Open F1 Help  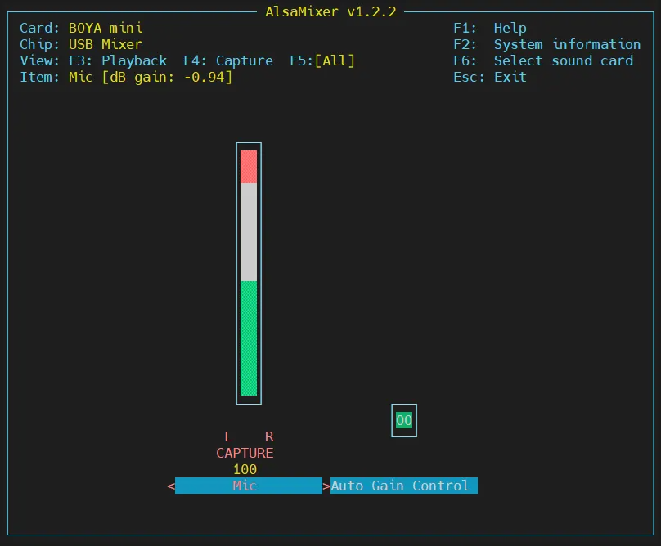pyautogui.click(x=490, y=29)
